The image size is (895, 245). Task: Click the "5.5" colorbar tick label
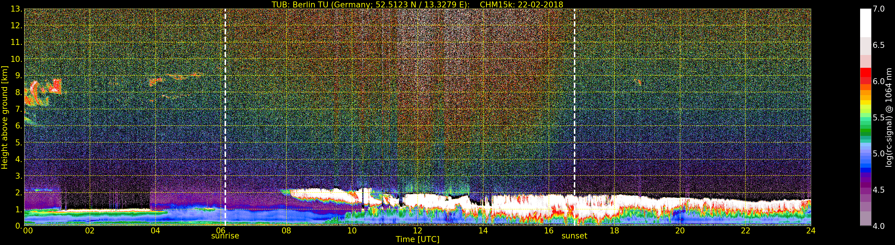[879, 117]
